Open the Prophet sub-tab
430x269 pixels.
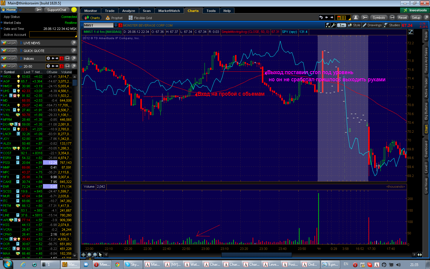click(x=114, y=18)
